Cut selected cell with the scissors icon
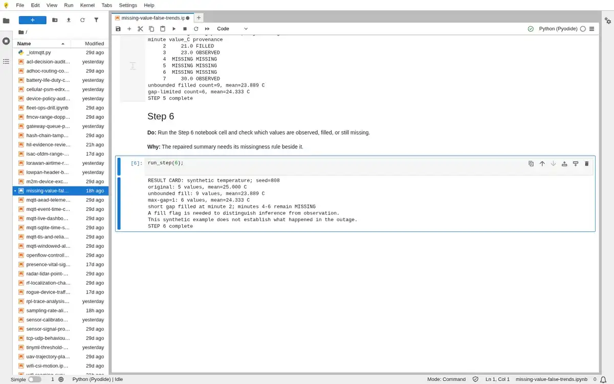Screen dimensions: 614x384 [x=140, y=29]
